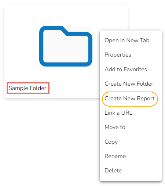Relocate the folder using Move to
Viewport: 165px width, 186px height.
click(x=115, y=127)
